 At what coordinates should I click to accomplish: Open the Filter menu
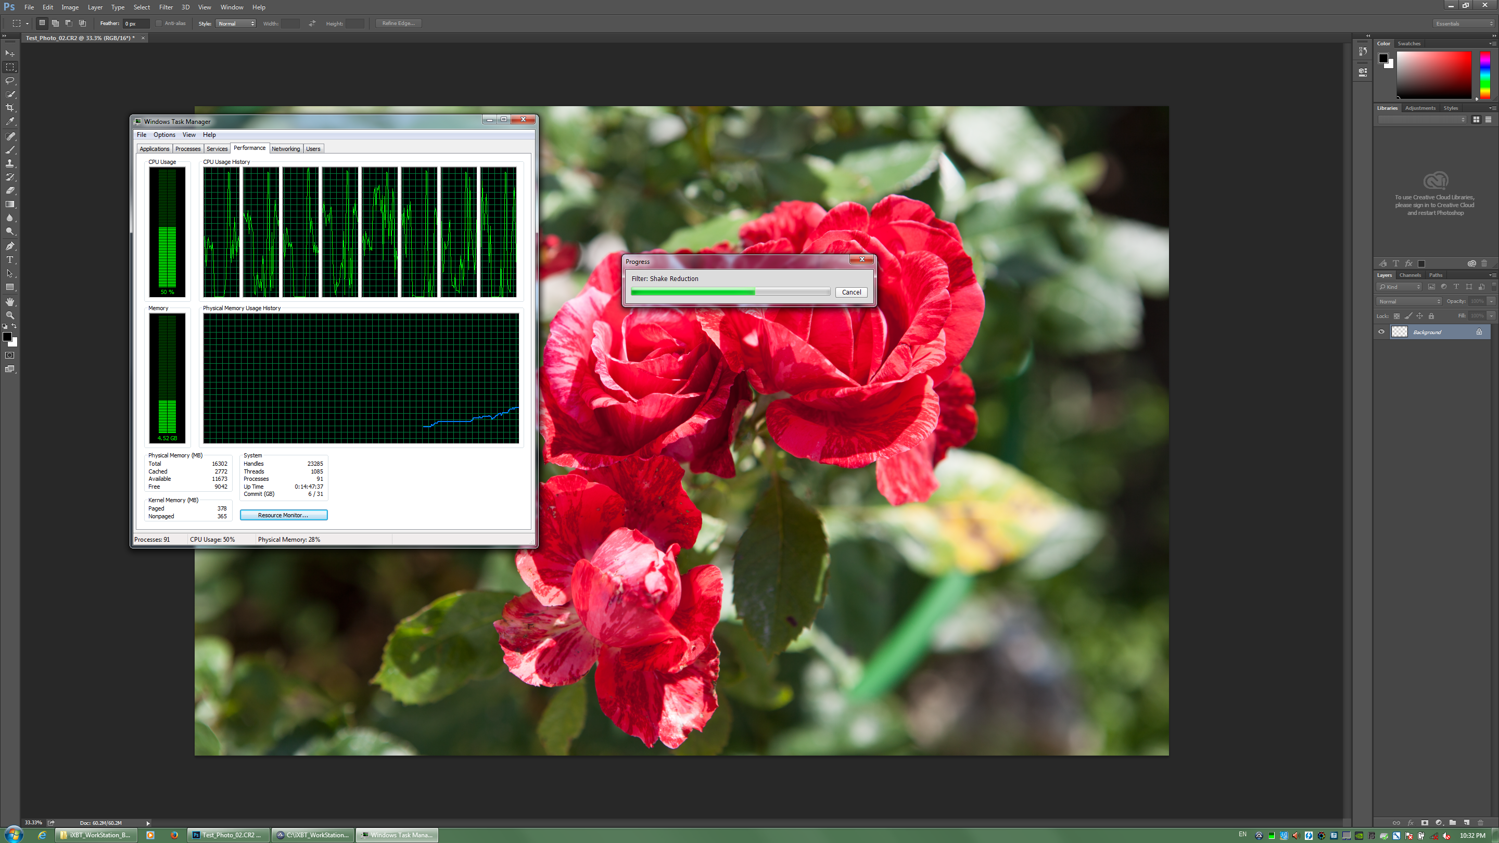click(x=166, y=7)
